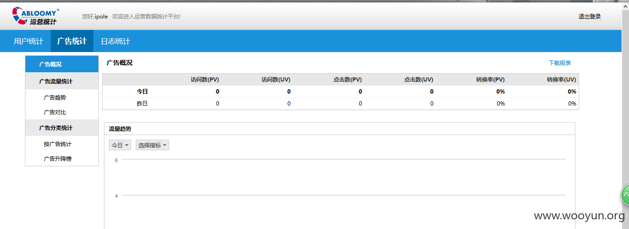Open the 广告统计 tab
The image size is (629, 229).
72,41
